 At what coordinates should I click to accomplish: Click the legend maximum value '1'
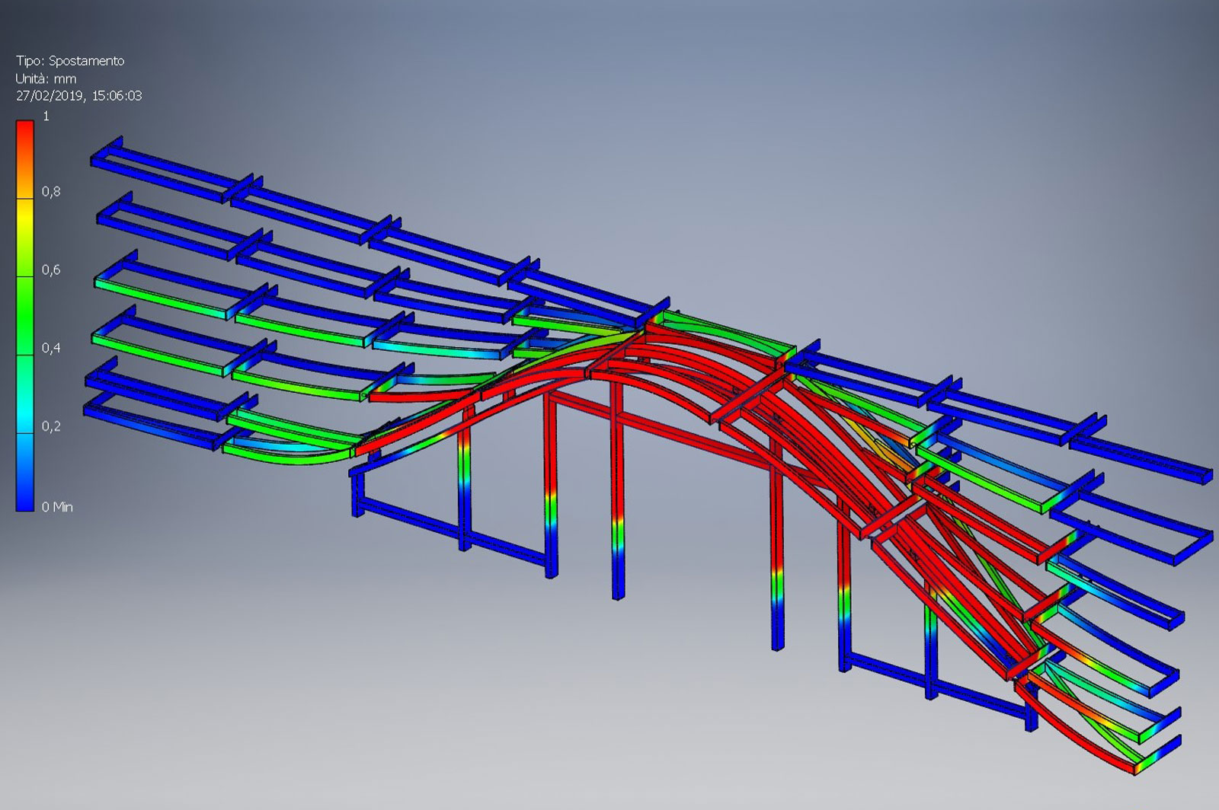tap(46, 116)
